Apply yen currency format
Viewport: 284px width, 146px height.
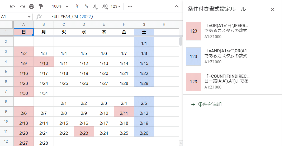(x=77, y=6)
